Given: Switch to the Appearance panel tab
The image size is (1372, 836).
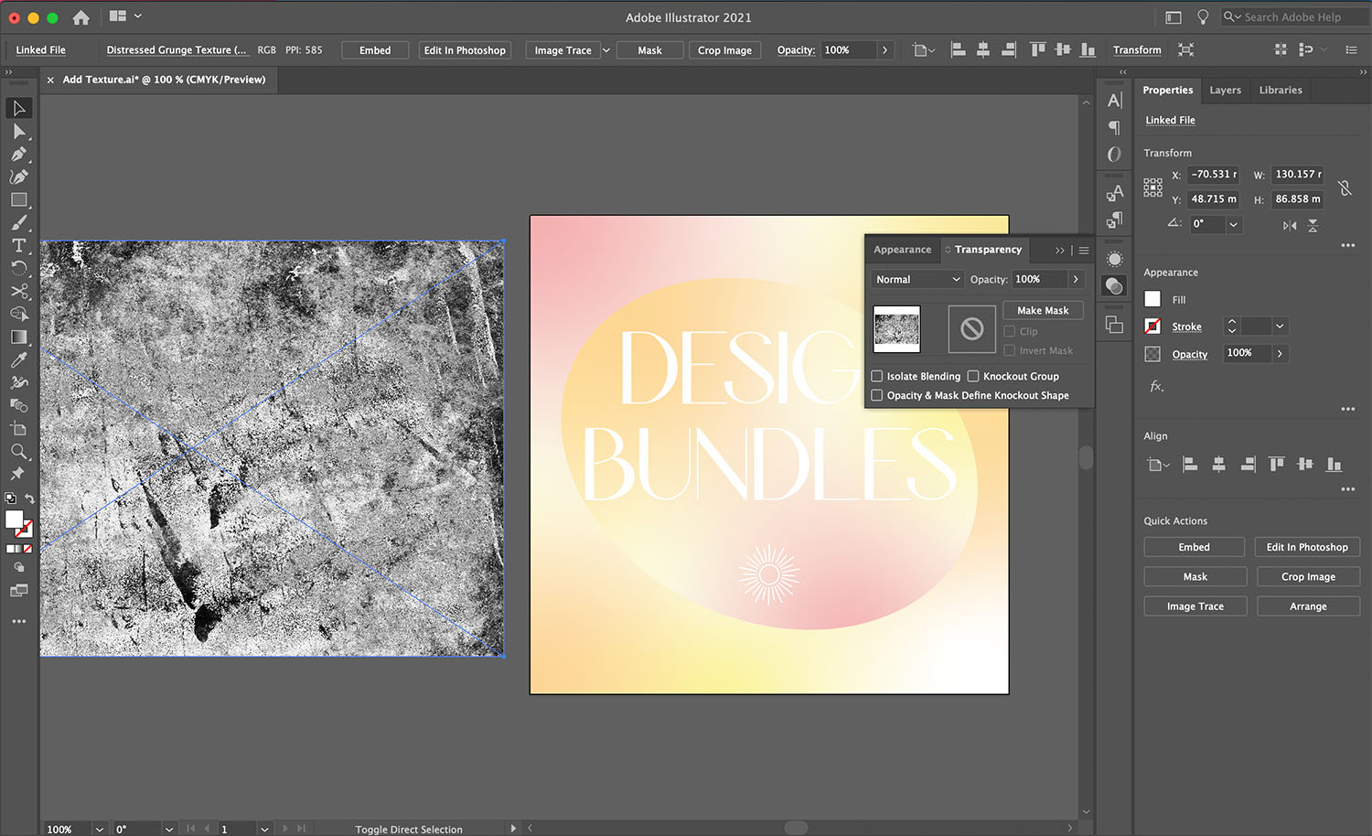Looking at the screenshot, I should click(902, 250).
